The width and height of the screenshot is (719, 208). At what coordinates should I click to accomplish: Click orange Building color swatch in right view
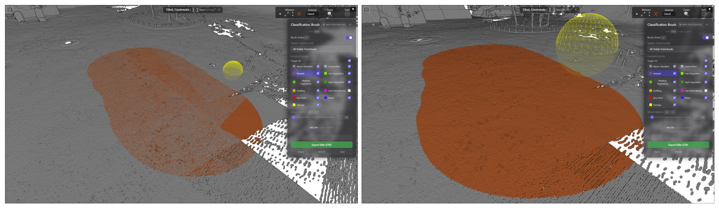(651, 91)
